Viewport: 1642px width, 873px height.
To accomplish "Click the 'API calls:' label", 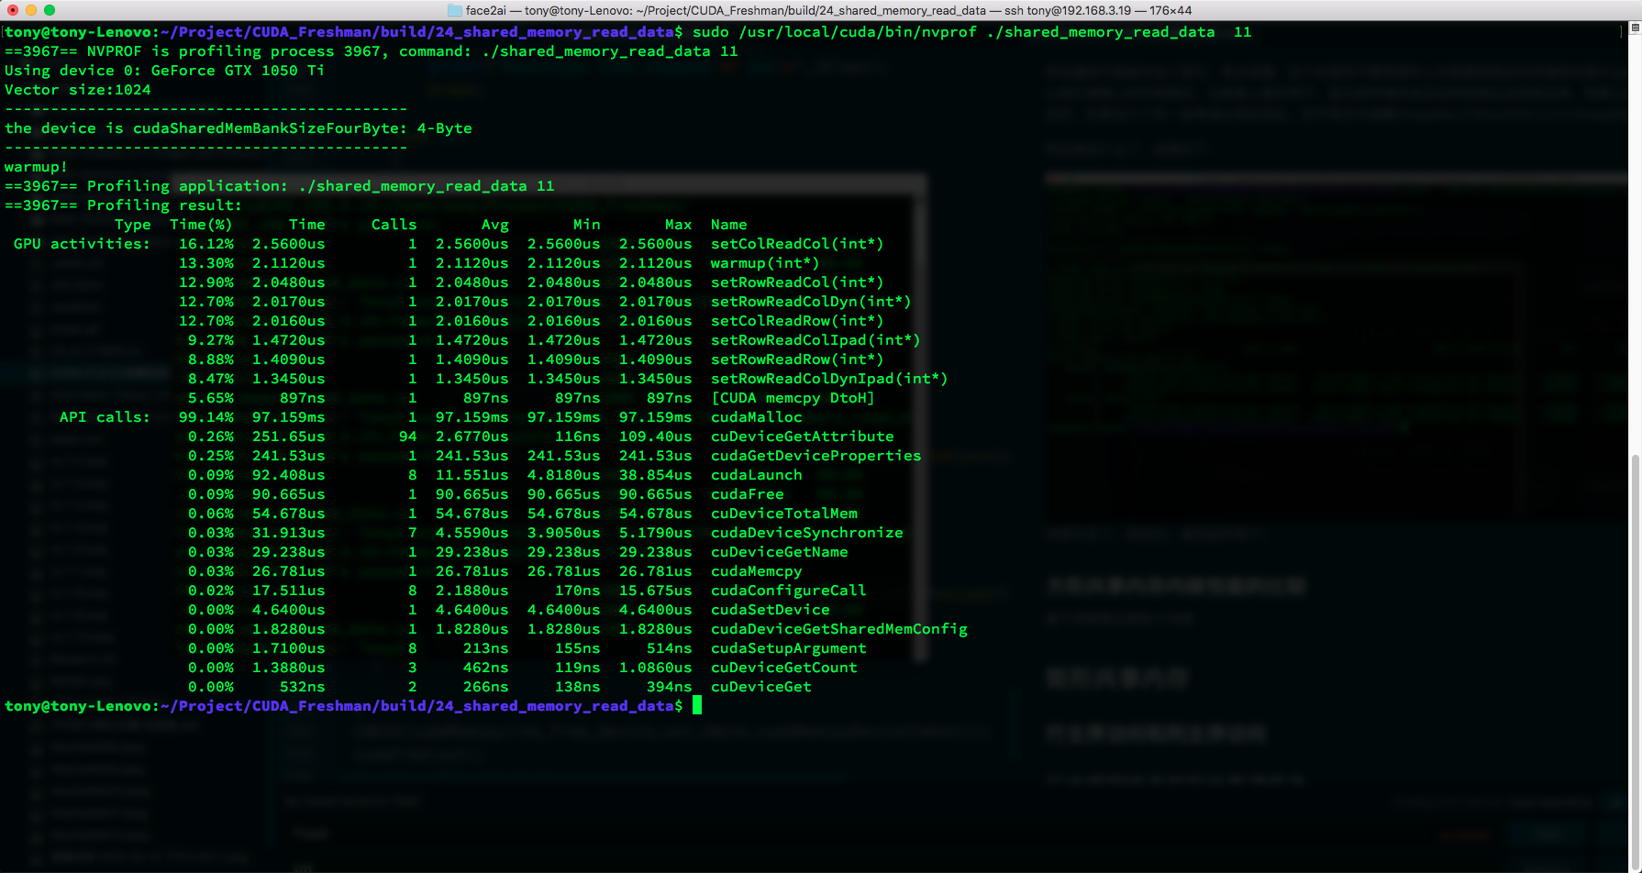I will coord(105,417).
